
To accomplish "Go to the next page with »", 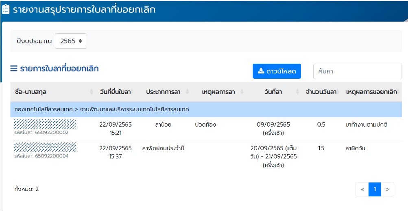I will (387, 189).
